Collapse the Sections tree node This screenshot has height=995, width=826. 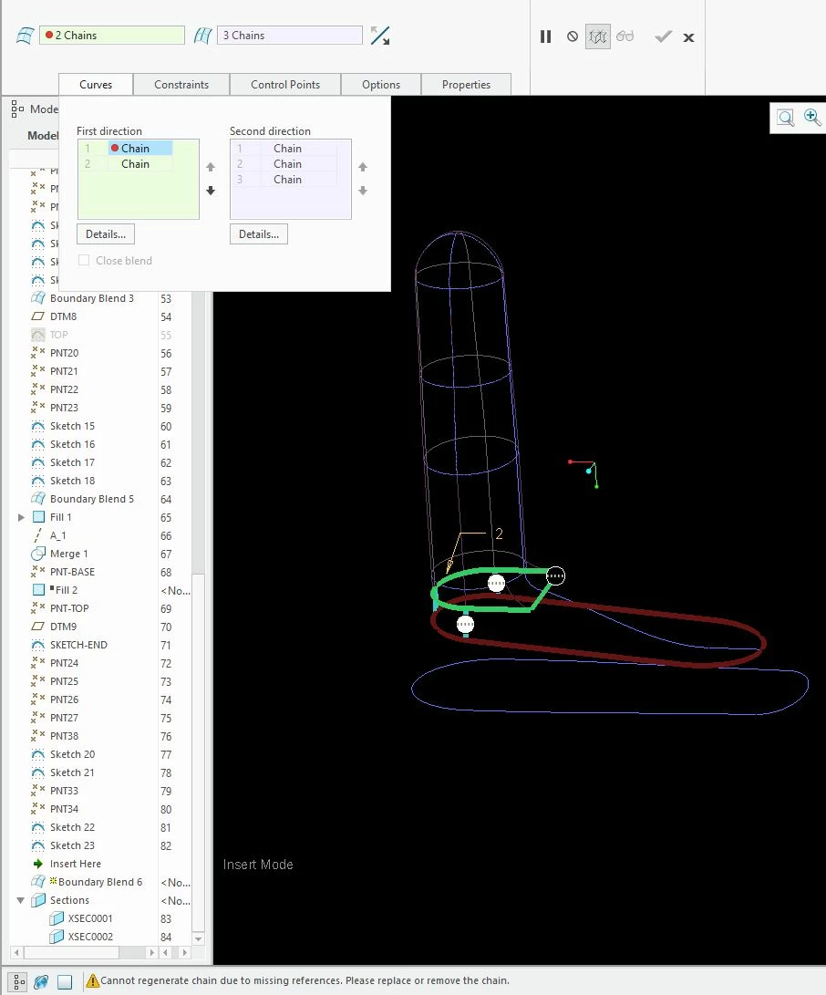pyautogui.click(x=21, y=900)
